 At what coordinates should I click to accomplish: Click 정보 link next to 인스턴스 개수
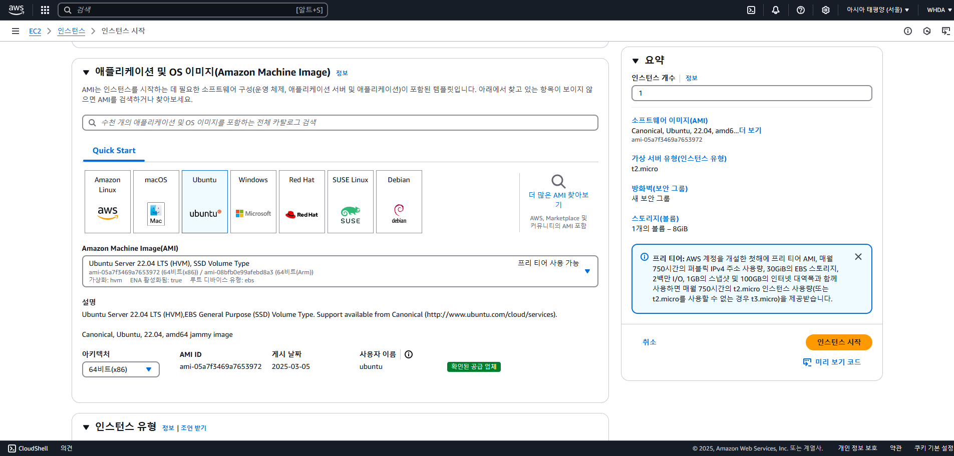(692, 78)
